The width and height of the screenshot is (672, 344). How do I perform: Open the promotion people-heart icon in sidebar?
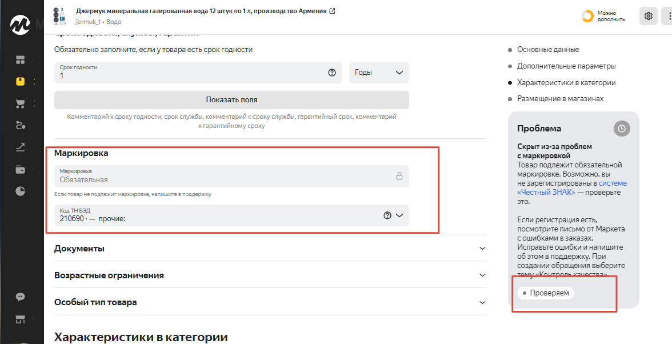coord(20,125)
